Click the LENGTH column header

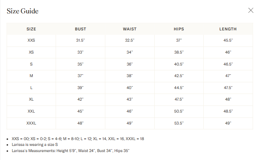tap(228, 29)
